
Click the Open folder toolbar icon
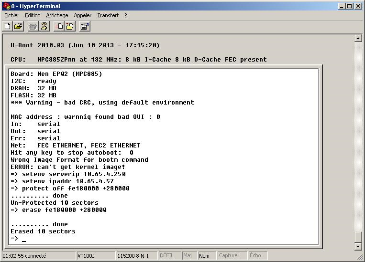[18, 26]
